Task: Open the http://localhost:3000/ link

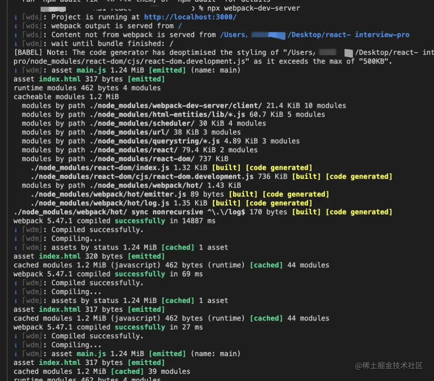Action: pyautogui.click(x=190, y=17)
